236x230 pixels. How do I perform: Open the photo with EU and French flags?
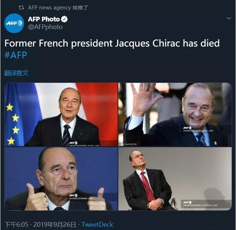(x=61, y=114)
